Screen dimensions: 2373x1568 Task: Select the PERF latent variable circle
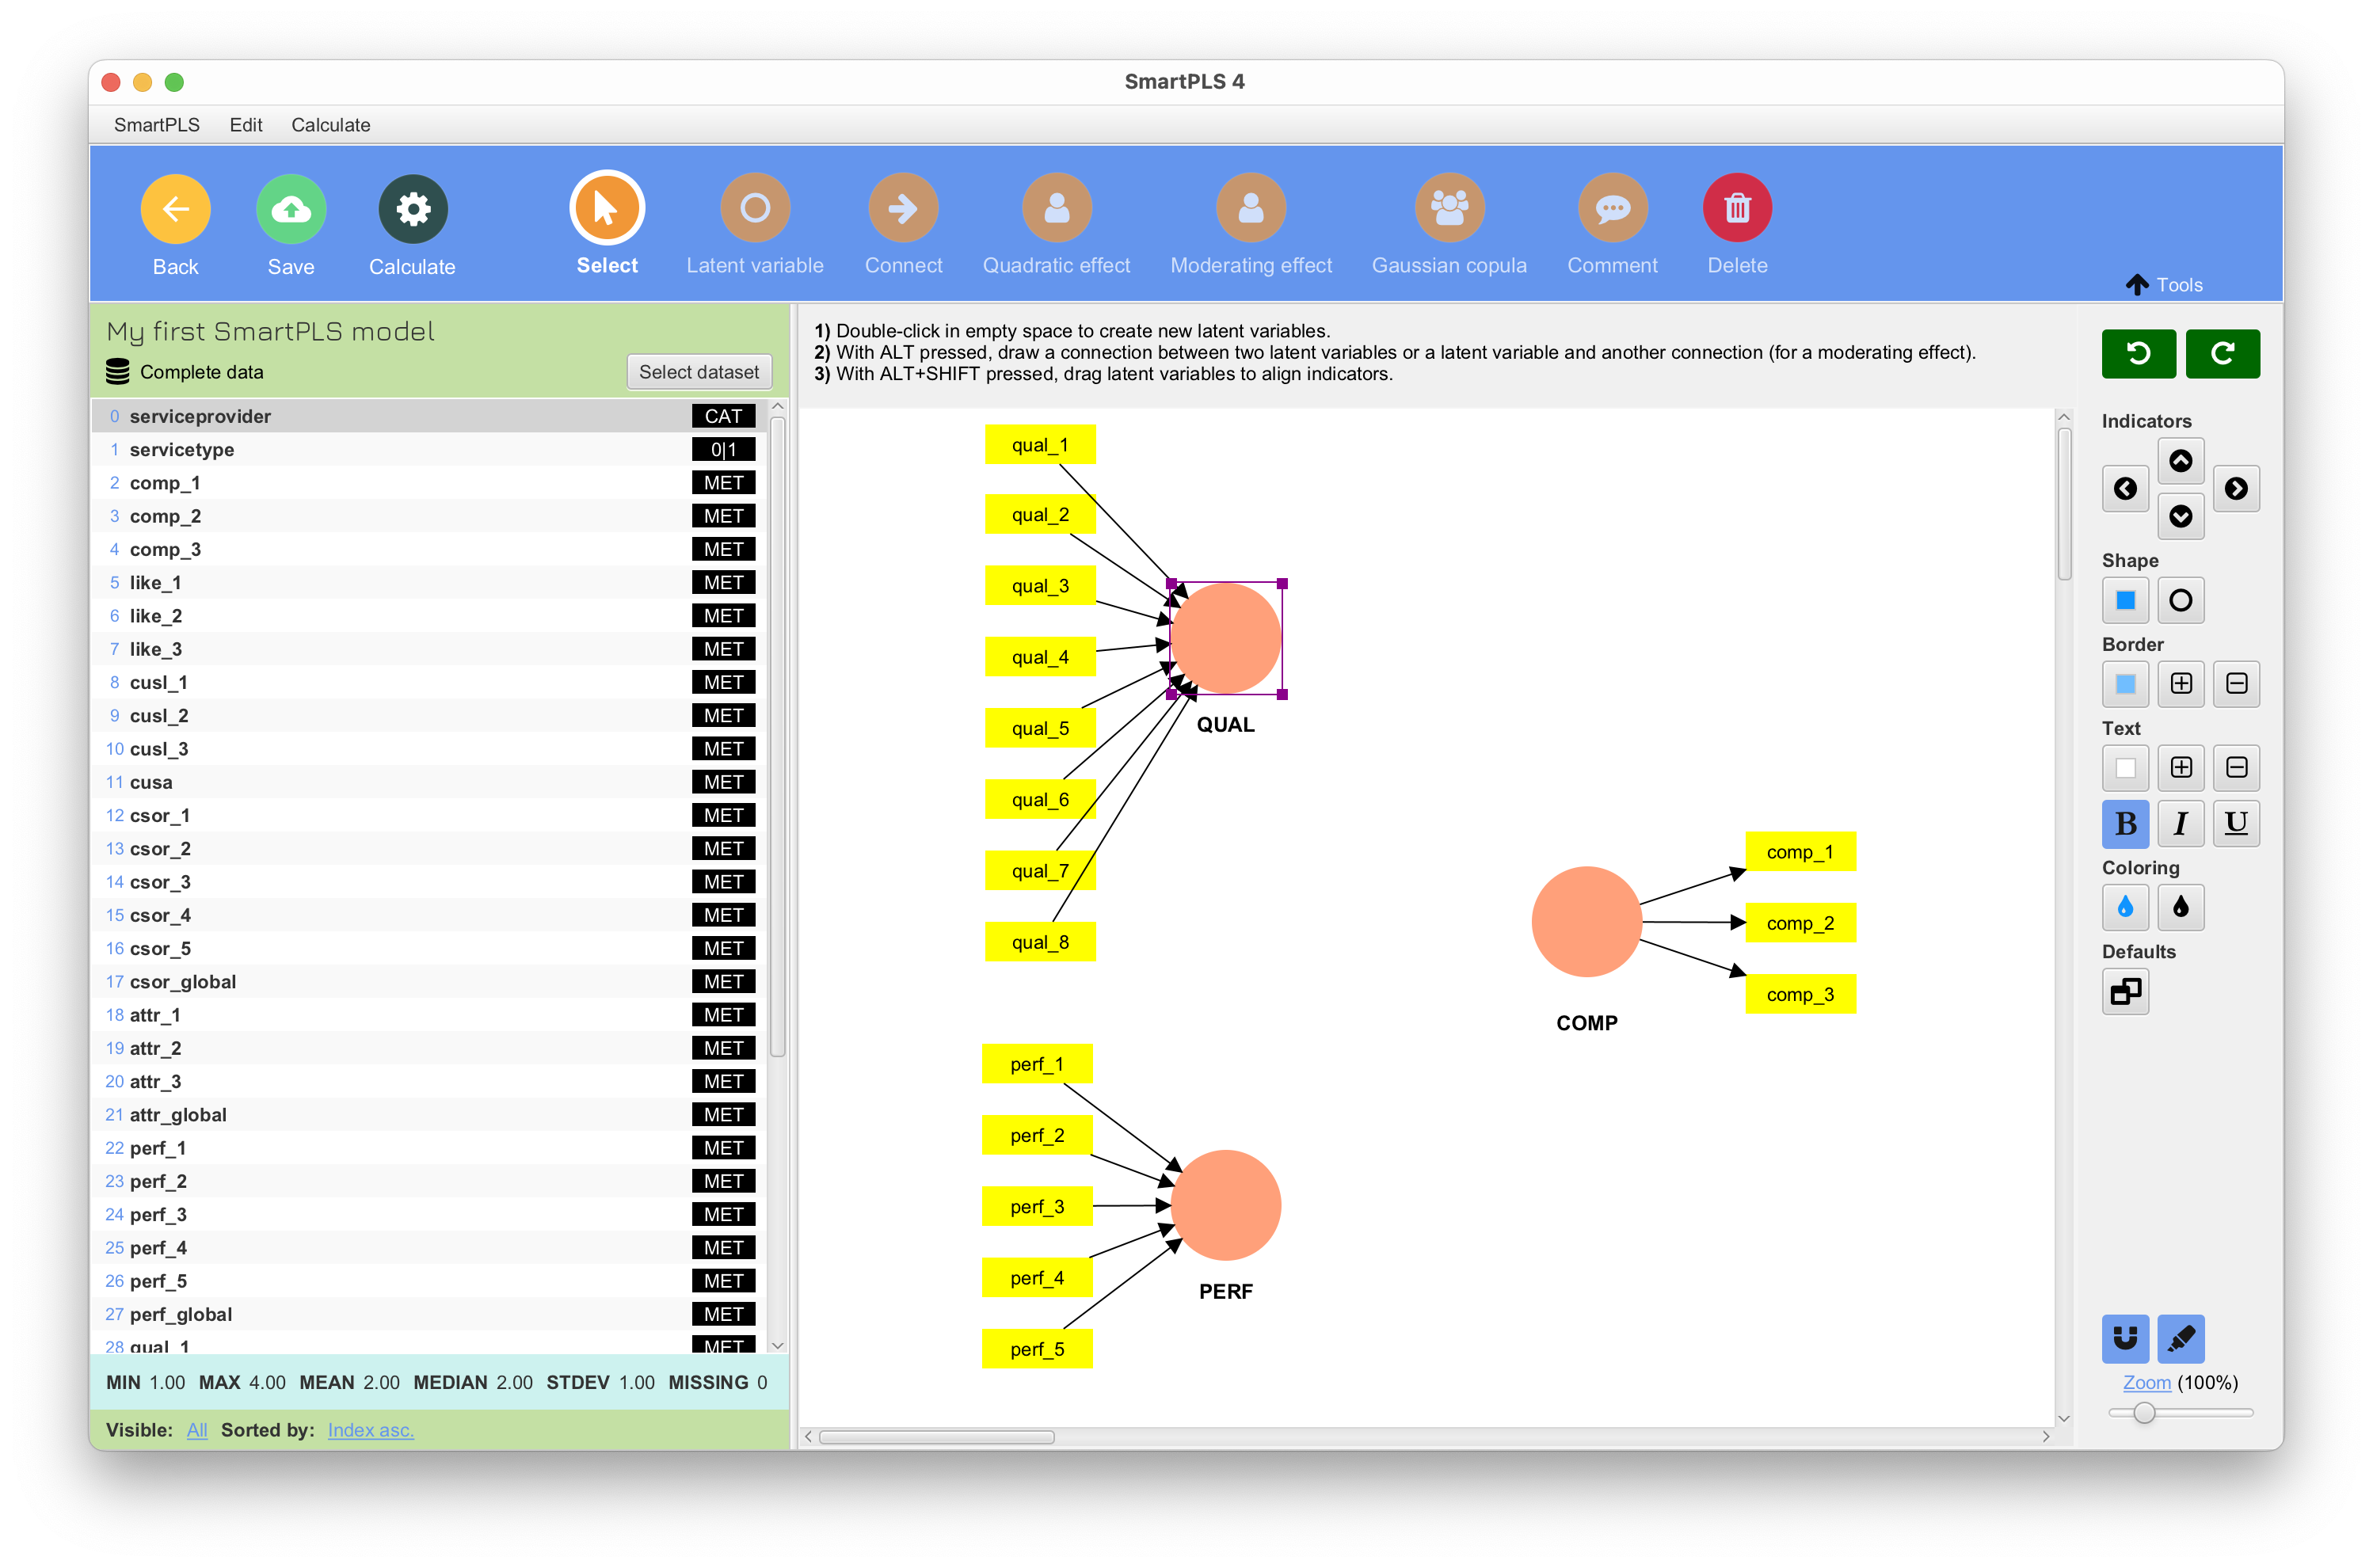(x=1225, y=1205)
